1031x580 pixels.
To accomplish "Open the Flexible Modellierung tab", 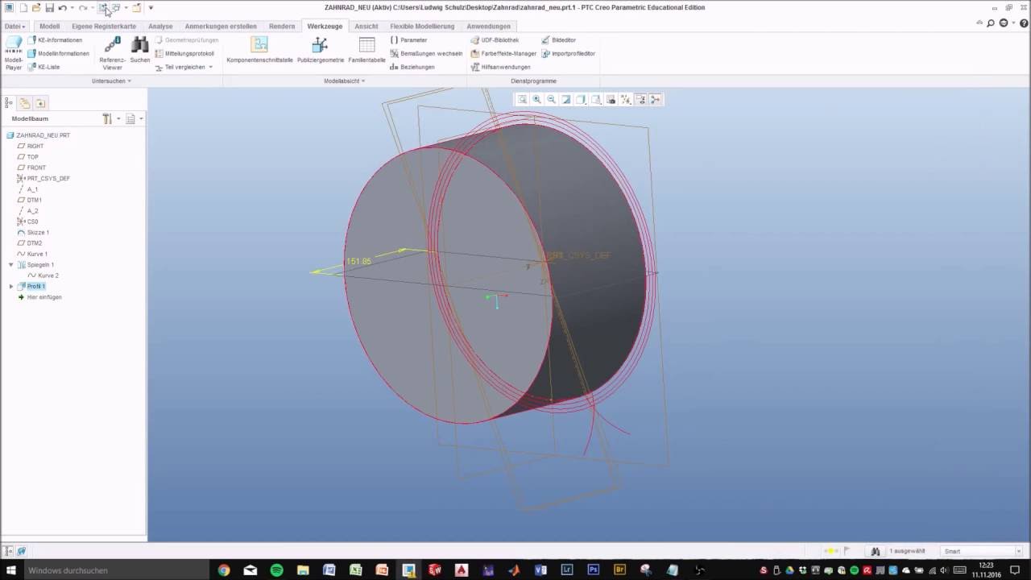I will point(422,26).
